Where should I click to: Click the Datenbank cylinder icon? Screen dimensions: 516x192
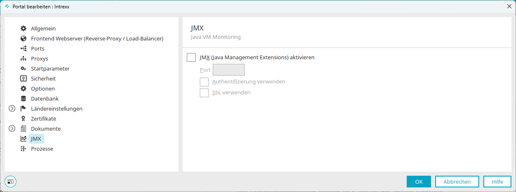pos(23,99)
